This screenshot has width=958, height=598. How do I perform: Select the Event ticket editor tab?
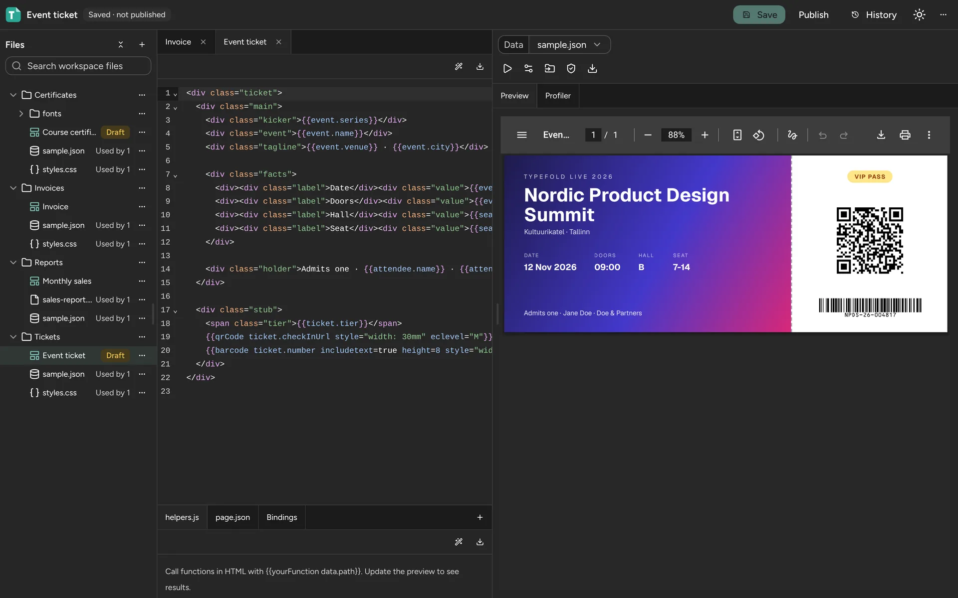coord(245,42)
